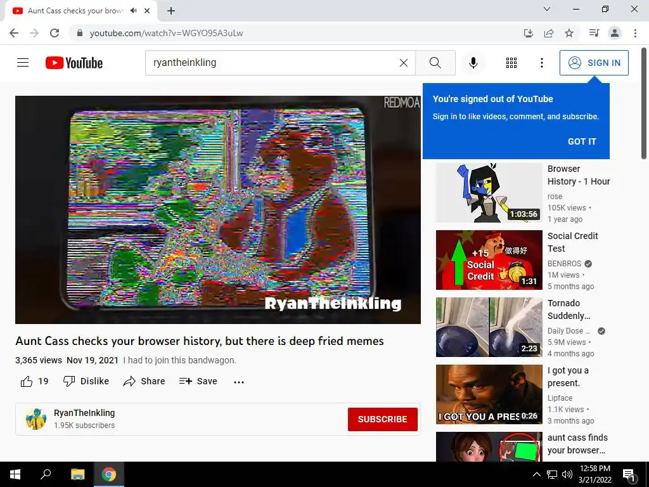Image resolution: width=649 pixels, height=487 pixels.
Task: Click Chrome icon in the taskbar
Action: (x=109, y=474)
